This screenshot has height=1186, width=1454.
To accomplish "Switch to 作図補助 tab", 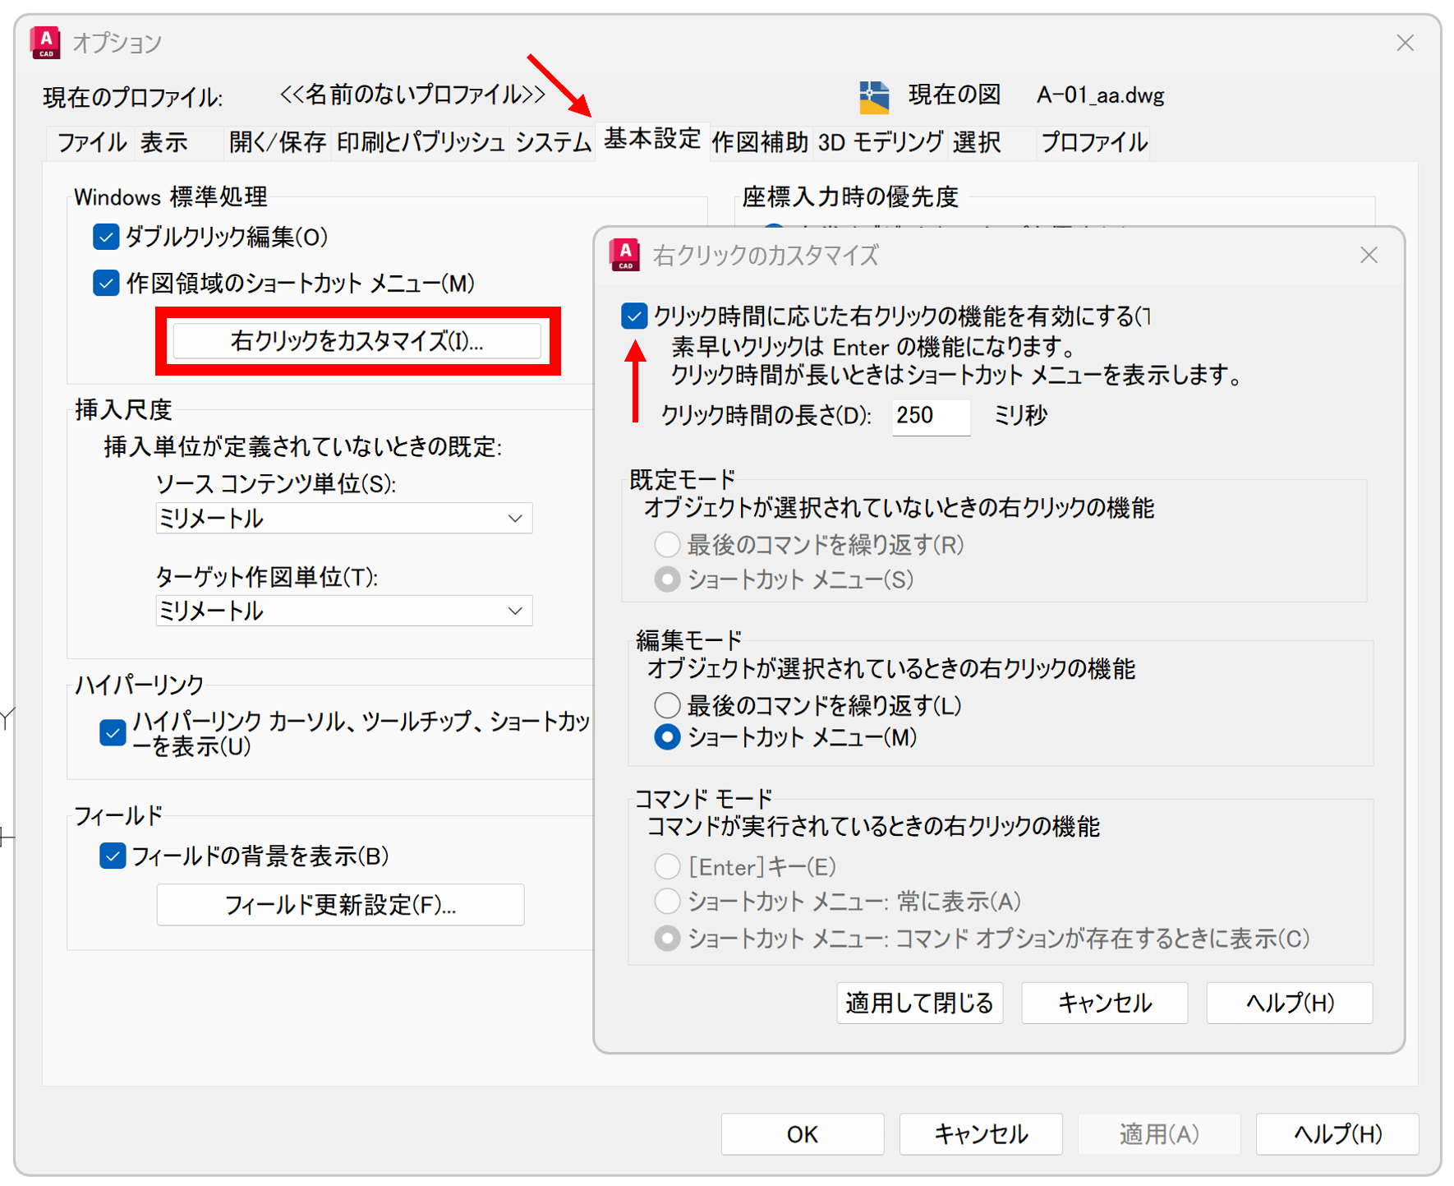I will pos(760,142).
